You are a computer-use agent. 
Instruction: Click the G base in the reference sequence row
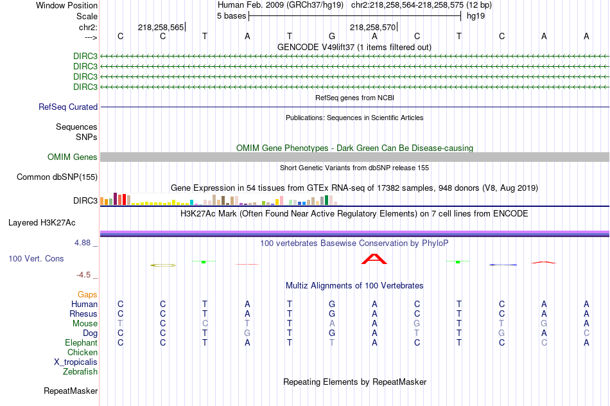pos(332,37)
